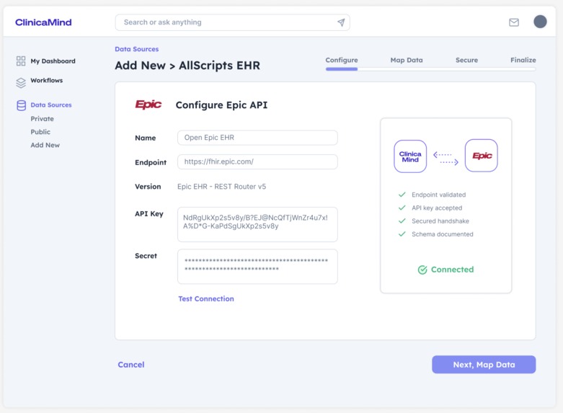Focus the Secret masked text area
Image resolution: width=563 pixels, height=413 pixels.
(257, 267)
